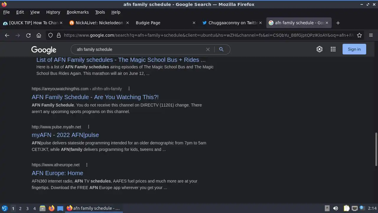Show desktop from the taskbar icon

point(60,208)
